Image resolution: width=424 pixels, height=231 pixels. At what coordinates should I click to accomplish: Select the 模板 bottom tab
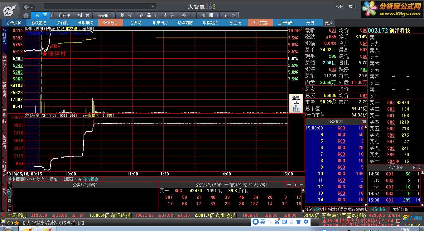[x=21, y=179]
